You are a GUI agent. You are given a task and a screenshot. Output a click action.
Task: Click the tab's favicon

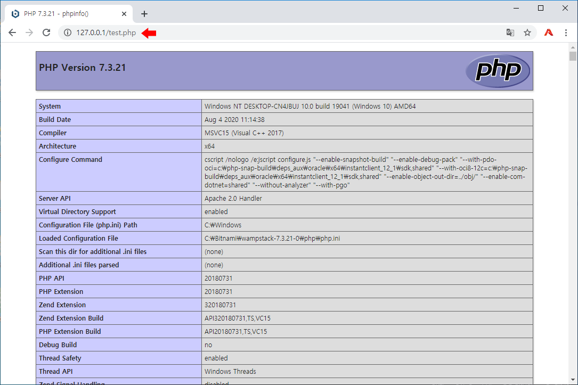15,14
